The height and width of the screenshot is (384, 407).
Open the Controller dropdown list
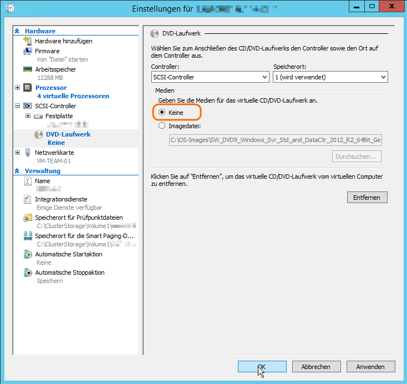point(210,77)
